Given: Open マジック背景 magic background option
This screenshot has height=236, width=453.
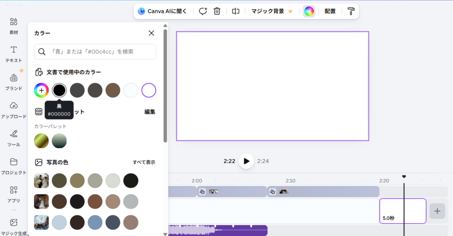Looking at the screenshot, I should pos(272,11).
